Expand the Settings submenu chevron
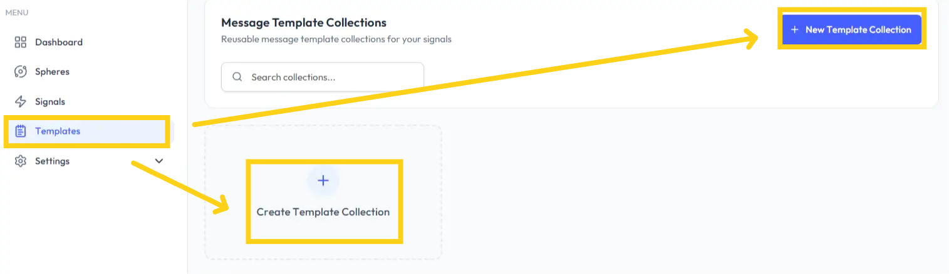 [x=159, y=161]
